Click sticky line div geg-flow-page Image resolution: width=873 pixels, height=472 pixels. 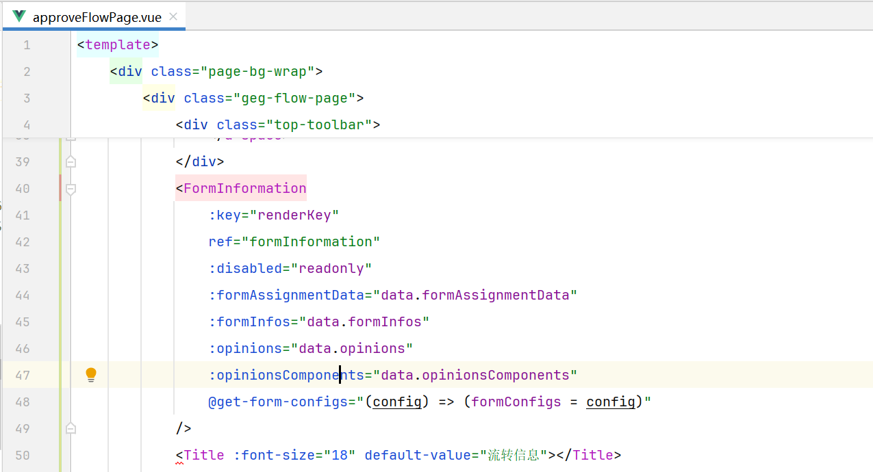tap(253, 99)
